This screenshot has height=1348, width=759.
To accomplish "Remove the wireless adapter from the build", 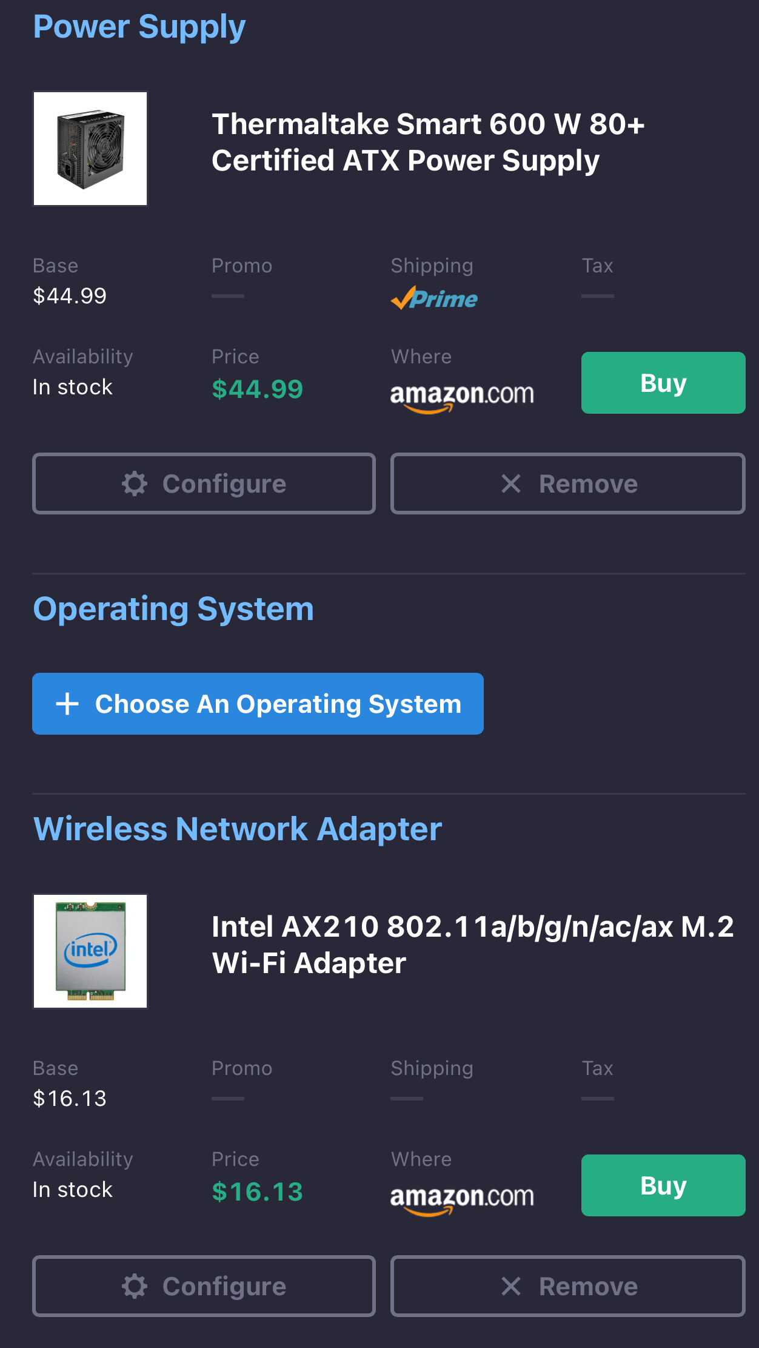I will pos(567,1287).
